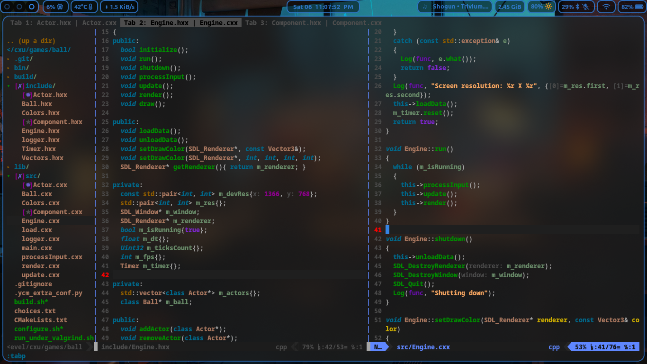
Task: Open the Wi-Fi indicator
Action: 606,7
